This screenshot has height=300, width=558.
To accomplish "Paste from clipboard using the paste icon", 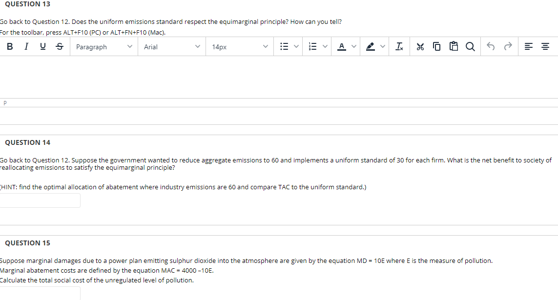I will [x=454, y=46].
